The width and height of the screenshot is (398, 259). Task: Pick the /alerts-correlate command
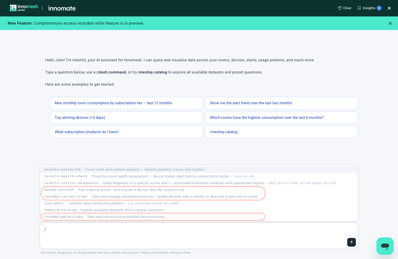click(x=199, y=170)
